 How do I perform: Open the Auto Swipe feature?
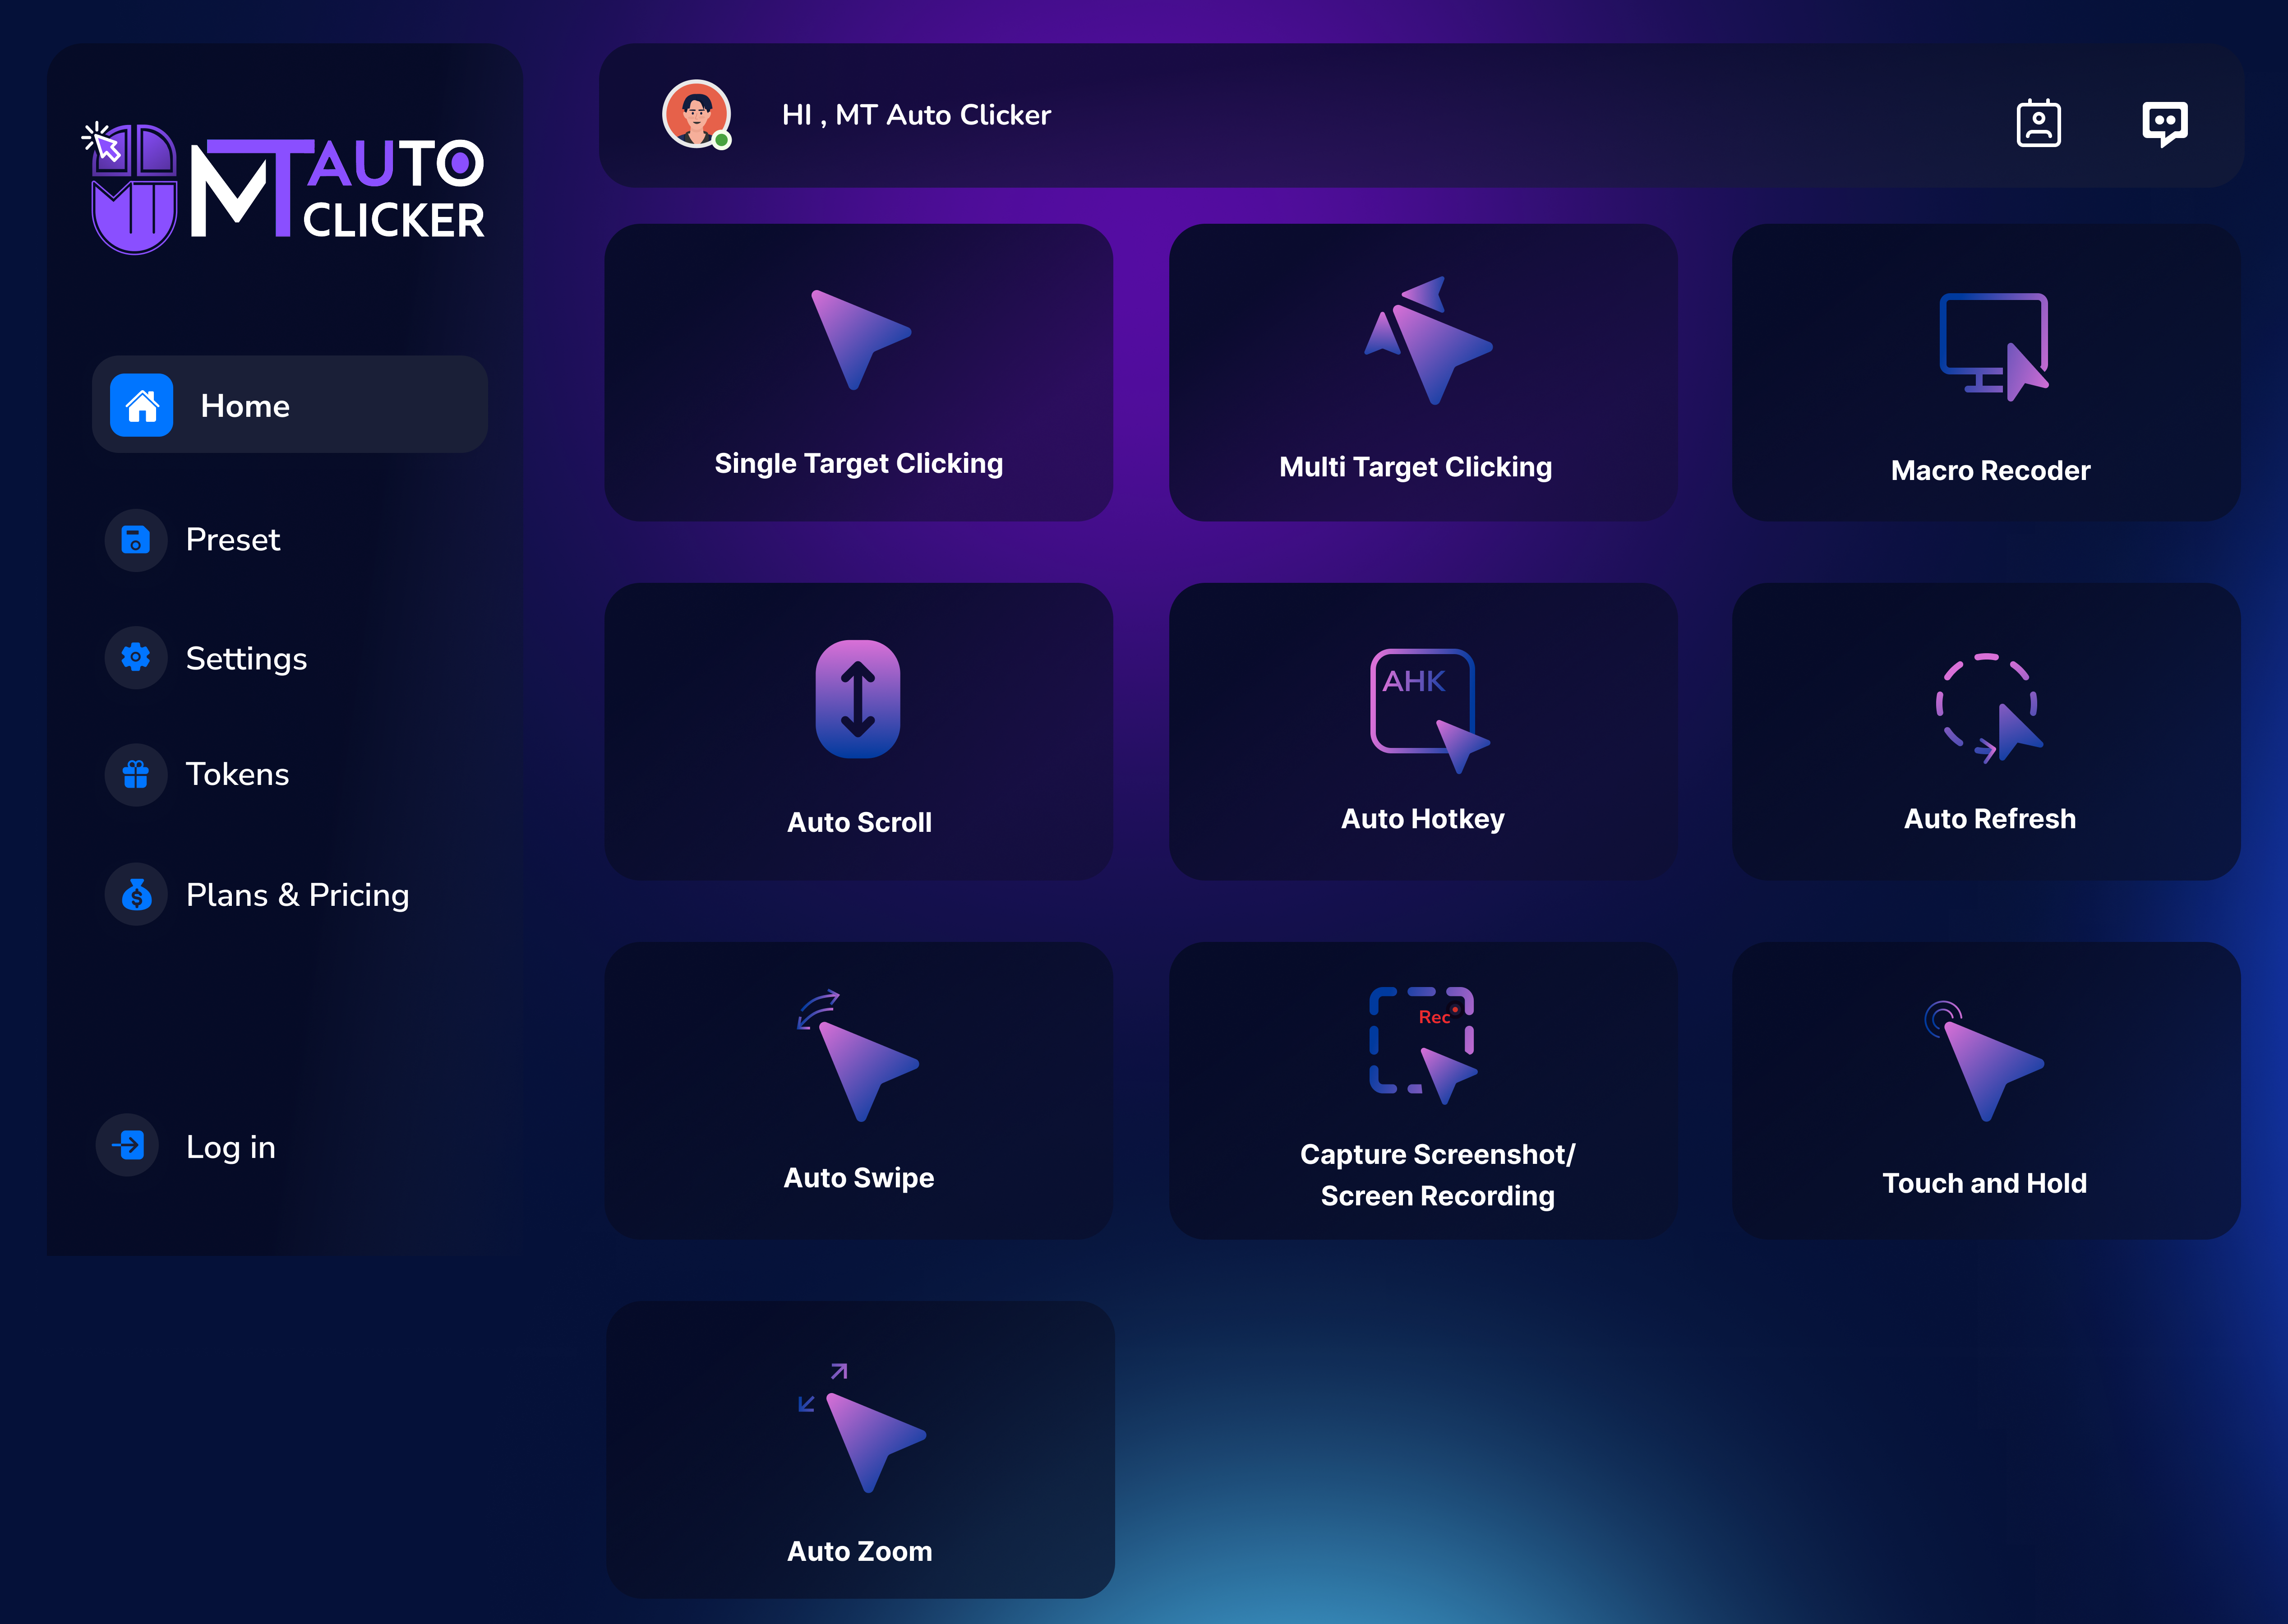coord(858,1090)
